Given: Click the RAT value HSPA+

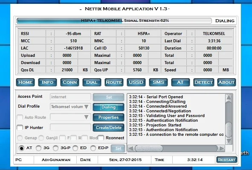Looking at the screenshot, I should coord(144,34).
